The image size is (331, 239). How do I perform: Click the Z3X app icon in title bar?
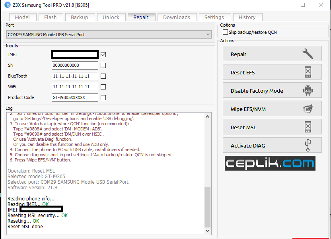7,5
